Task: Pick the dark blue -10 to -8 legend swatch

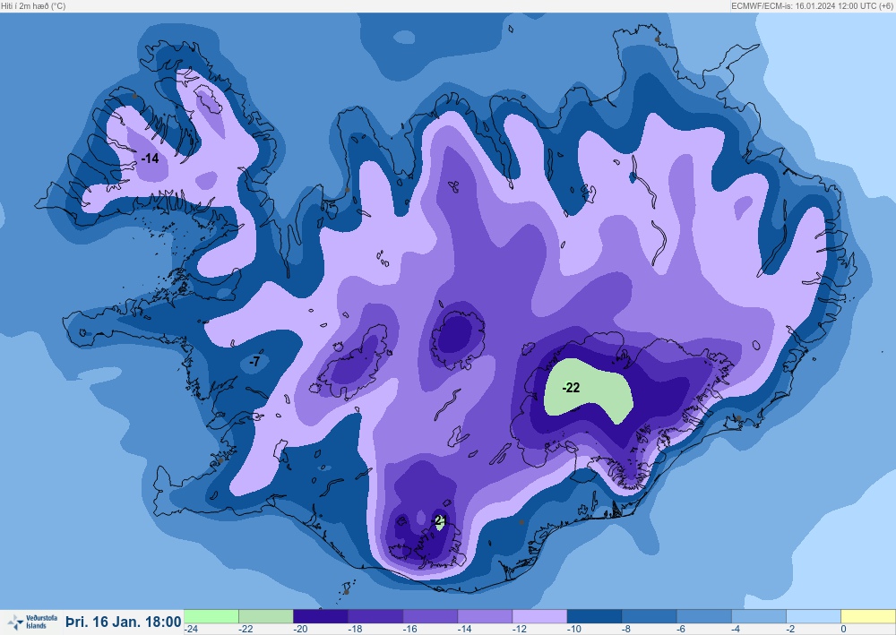Action: (595, 616)
